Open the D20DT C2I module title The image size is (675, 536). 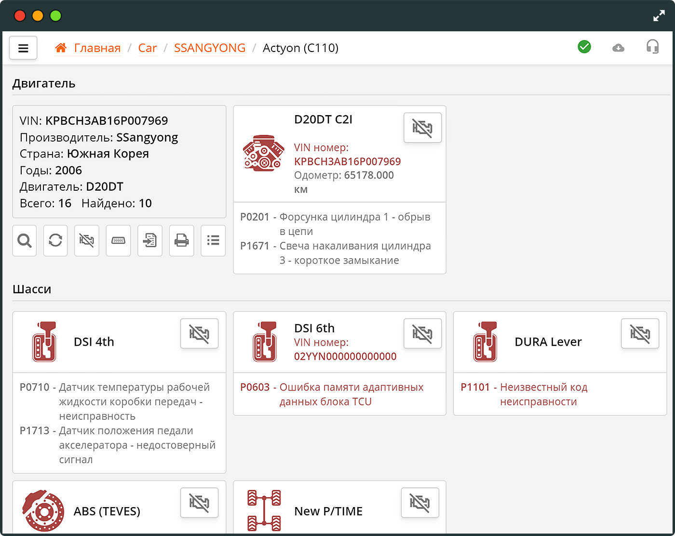point(323,119)
